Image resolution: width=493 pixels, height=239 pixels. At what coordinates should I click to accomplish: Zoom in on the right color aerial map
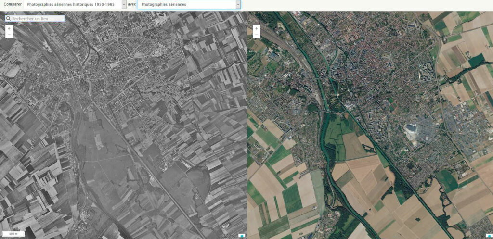(x=257, y=28)
